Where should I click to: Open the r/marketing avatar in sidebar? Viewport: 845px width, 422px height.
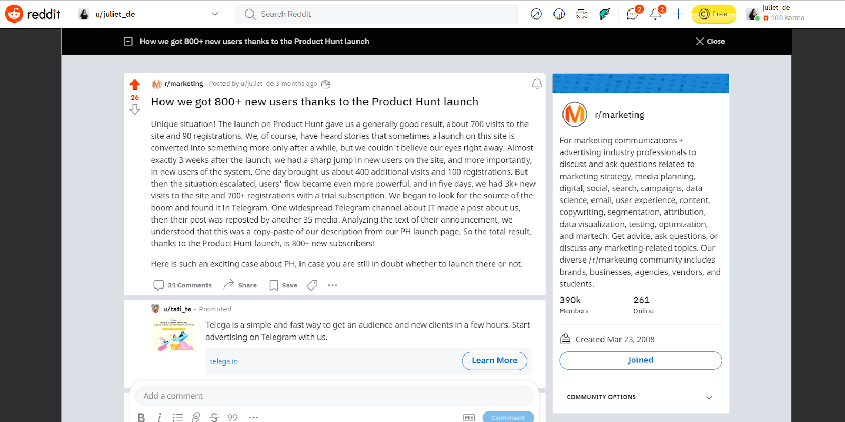coord(575,114)
